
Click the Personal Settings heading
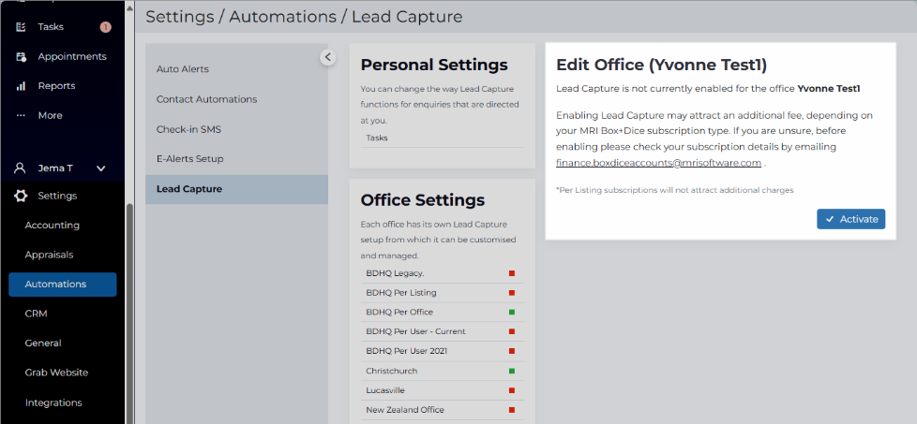pyautogui.click(x=434, y=65)
